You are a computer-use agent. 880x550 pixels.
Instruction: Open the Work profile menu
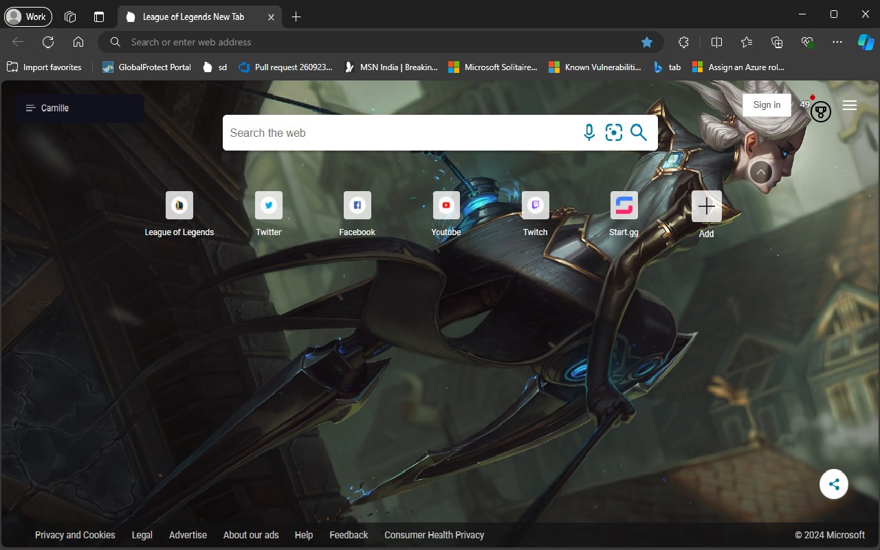[x=27, y=16]
